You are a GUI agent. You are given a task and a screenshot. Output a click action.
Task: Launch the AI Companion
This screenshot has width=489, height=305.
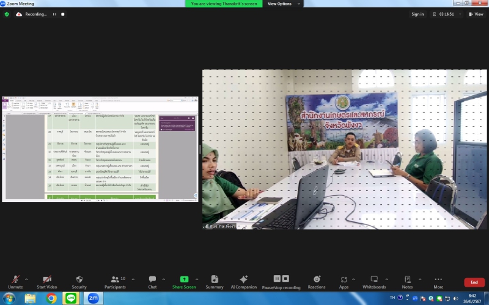(x=243, y=281)
